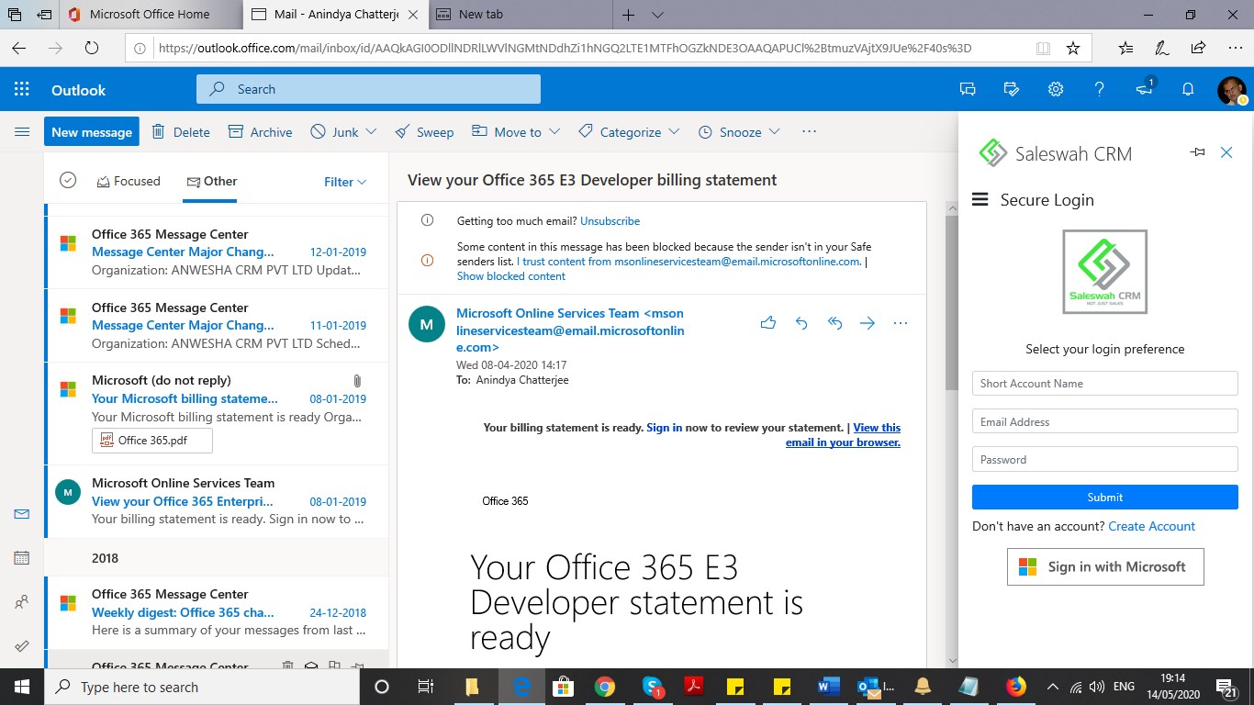
Task: Open Weekly digest email from 24-12-2018
Action: [x=216, y=612]
